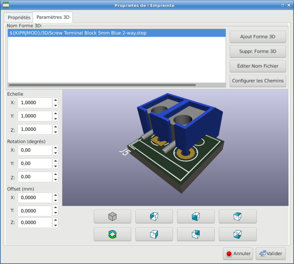
Task: Increase Offset Z with the up arrow
Action: [55, 220]
